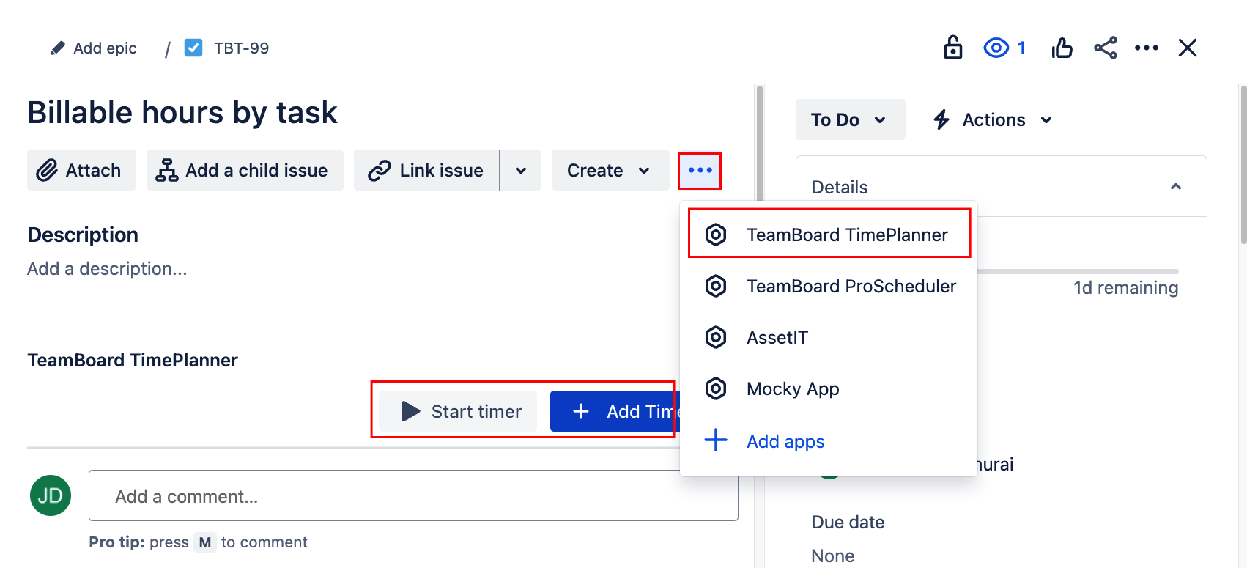
Task: Click the lock icon for issue restrictions
Action: pyautogui.click(x=952, y=48)
